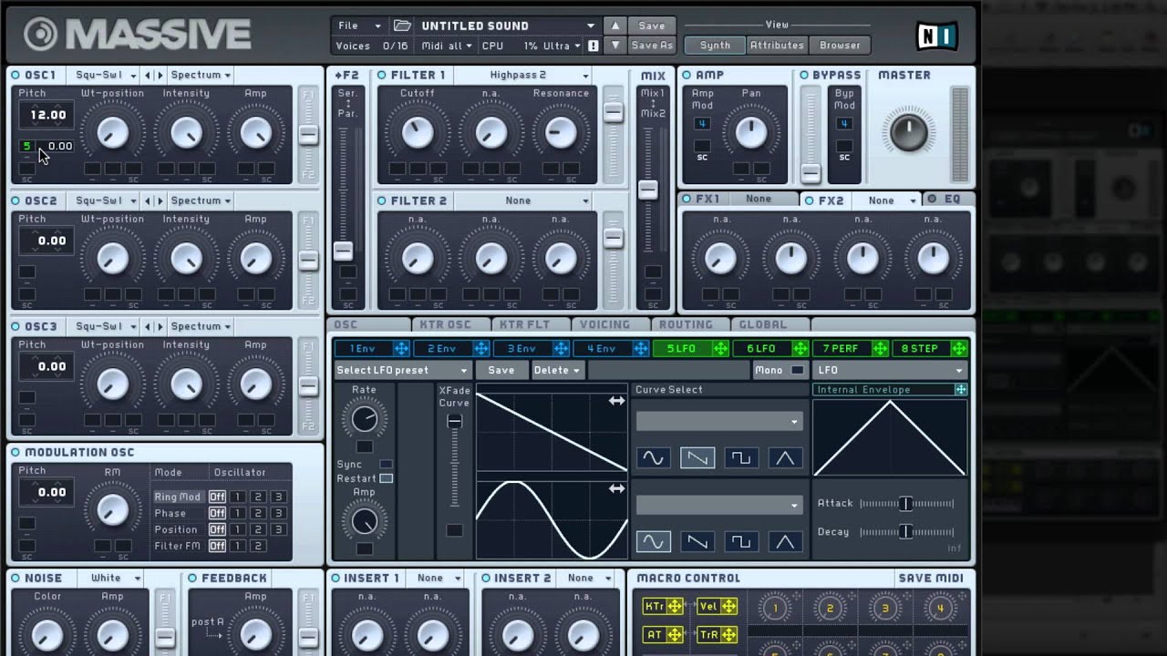Select the sawtooth curve in the upper Curve Select row
Viewport: 1167px width, 656px height.
[697, 458]
